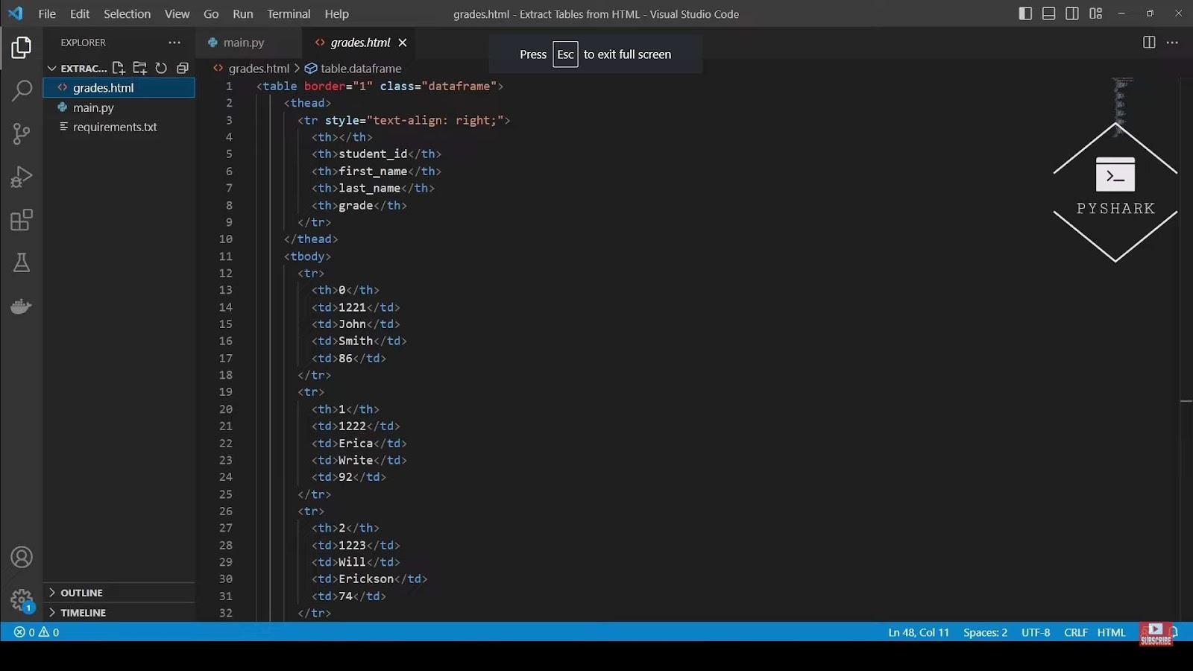Open the Terminal menu
The image size is (1193, 671).
click(288, 13)
